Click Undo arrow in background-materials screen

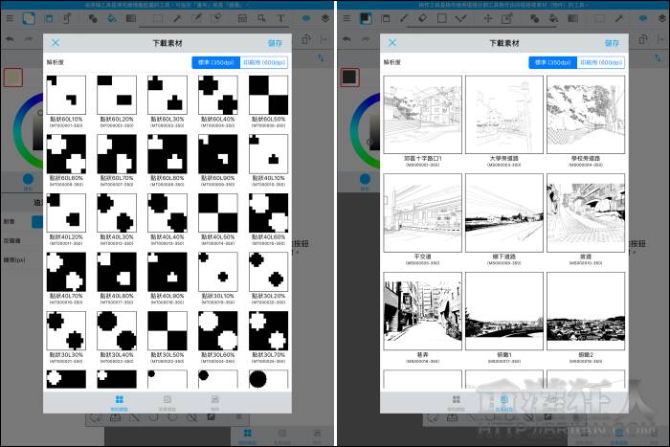pos(346,39)
